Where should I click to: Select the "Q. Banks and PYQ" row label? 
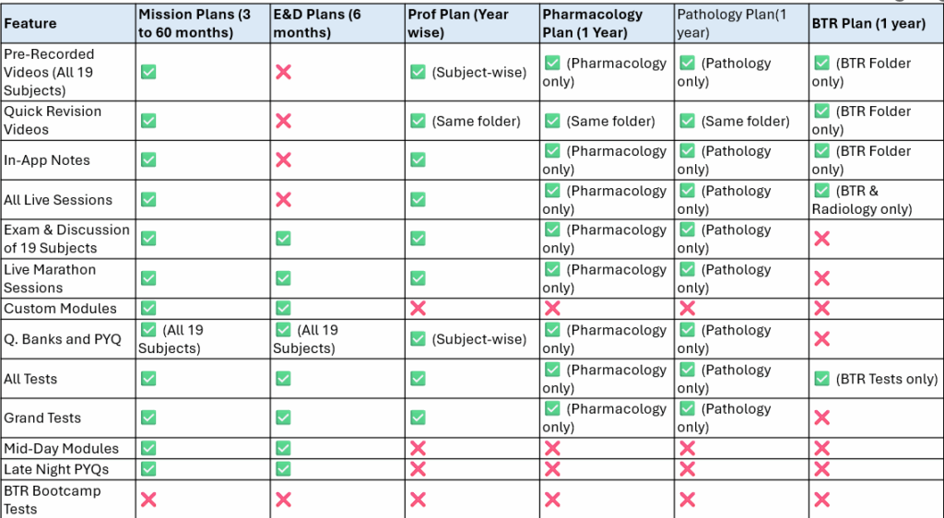click(63, 339)
